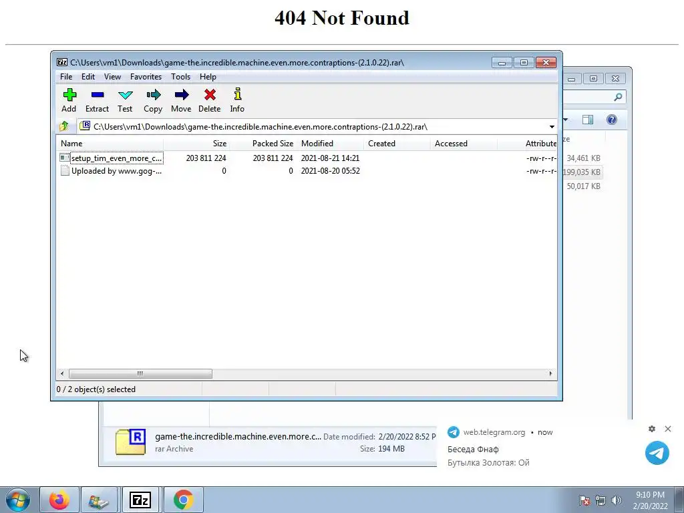Click horizontal scrollbar right arrow

(x=550, y=374)
